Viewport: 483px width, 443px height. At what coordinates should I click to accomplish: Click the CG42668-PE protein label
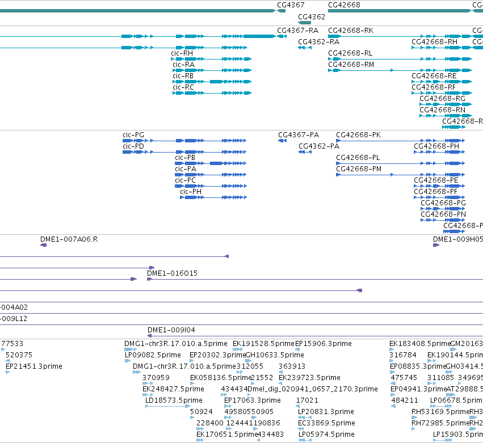pyautogui.click(x=436, y=180)
